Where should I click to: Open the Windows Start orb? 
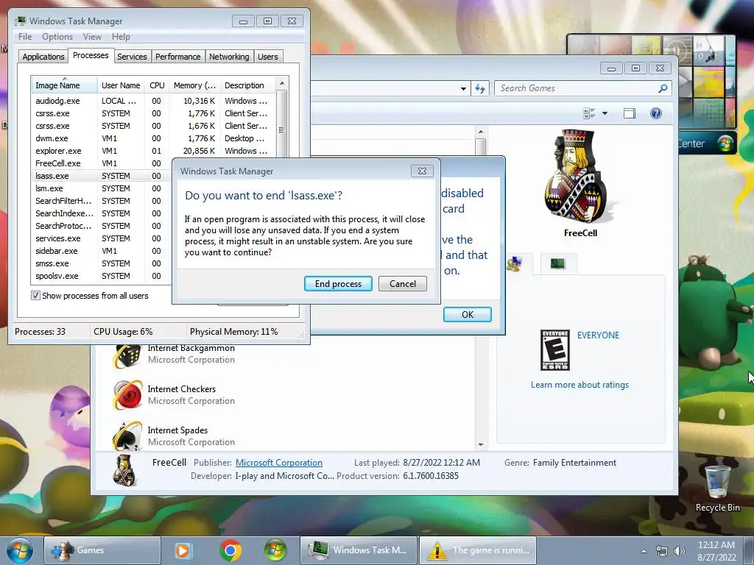tap(20, 550)
